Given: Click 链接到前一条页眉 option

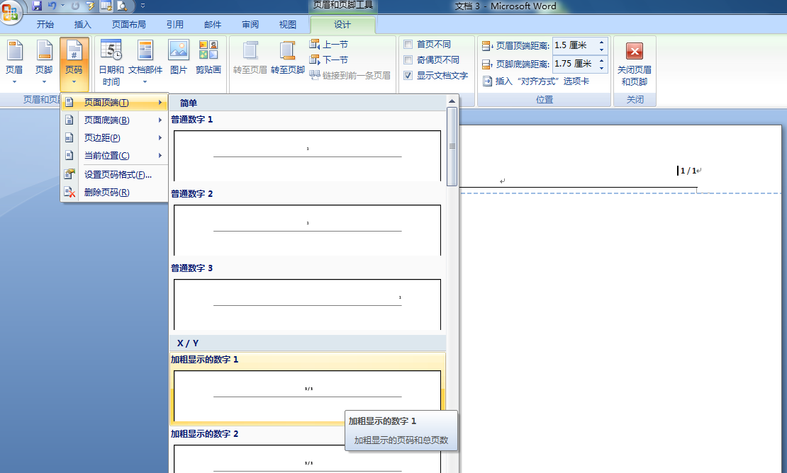Looking at the screenshot, I should [350, 75].
